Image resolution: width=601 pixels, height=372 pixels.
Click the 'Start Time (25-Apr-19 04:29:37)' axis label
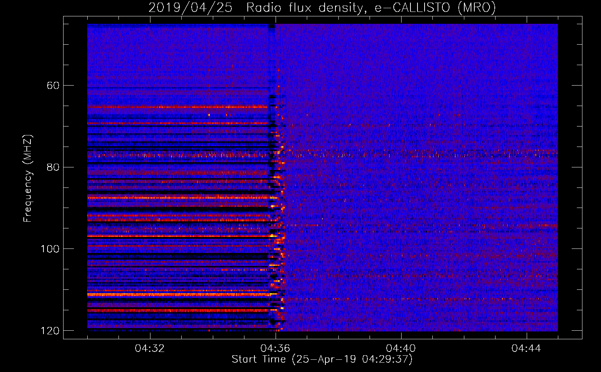(x=322, y=359)
